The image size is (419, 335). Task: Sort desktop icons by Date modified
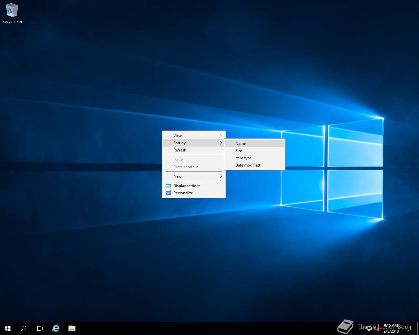(255, 165)
